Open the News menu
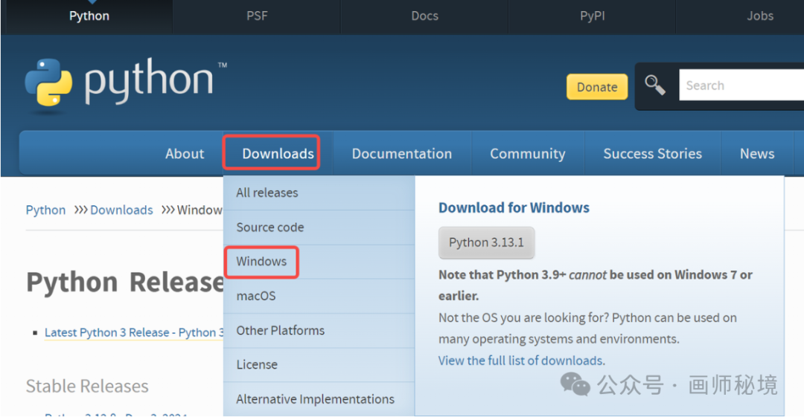The width and height of the screenshot is (804, 417). point(757,154)
